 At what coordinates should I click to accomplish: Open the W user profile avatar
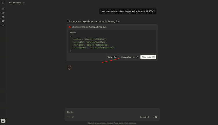click(x=3, y=121)
